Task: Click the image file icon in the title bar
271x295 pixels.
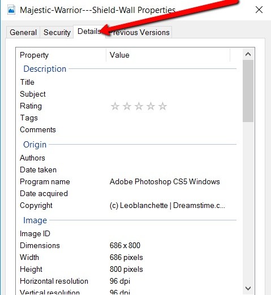Action: pyautogui.click(x=11, y=10)
